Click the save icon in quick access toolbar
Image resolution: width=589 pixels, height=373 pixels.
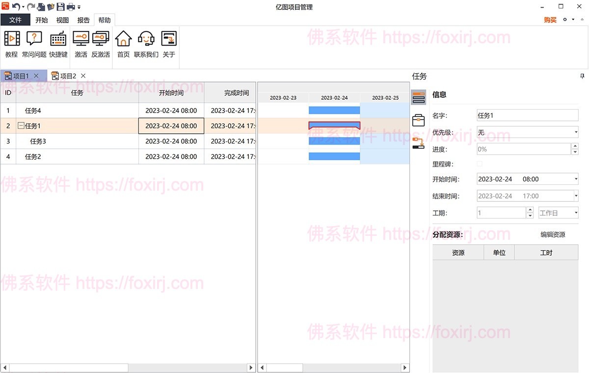pos(60,6)
